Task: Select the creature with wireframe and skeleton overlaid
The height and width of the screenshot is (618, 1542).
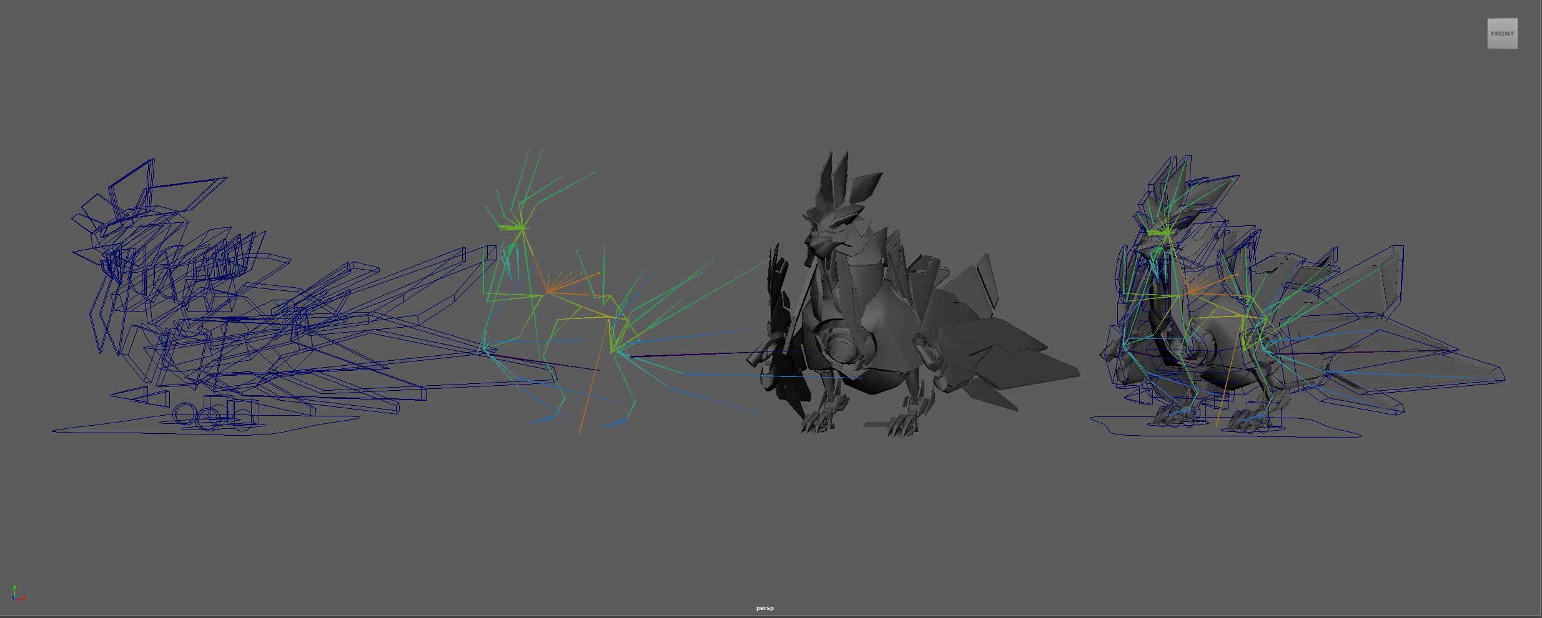Action: tap(1298, 296)
